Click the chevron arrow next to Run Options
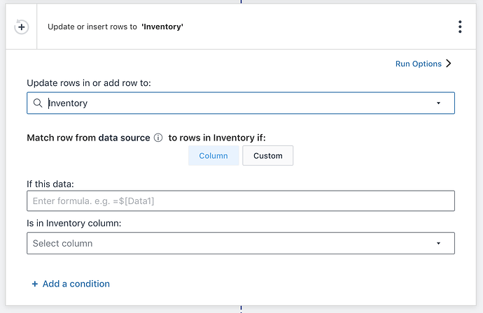This screenshot has height=313, width=483. pyautogui.click(x=449, y=64)
